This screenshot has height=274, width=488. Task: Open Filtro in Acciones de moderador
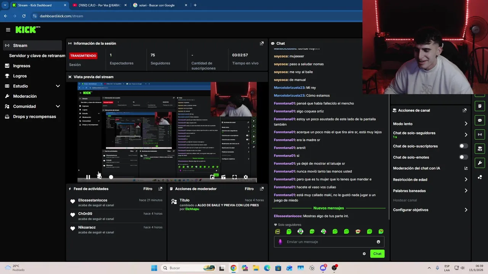[249, 189]
